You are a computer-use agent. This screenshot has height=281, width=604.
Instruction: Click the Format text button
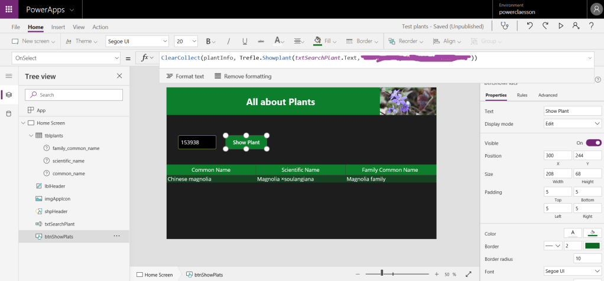(185, 76)
